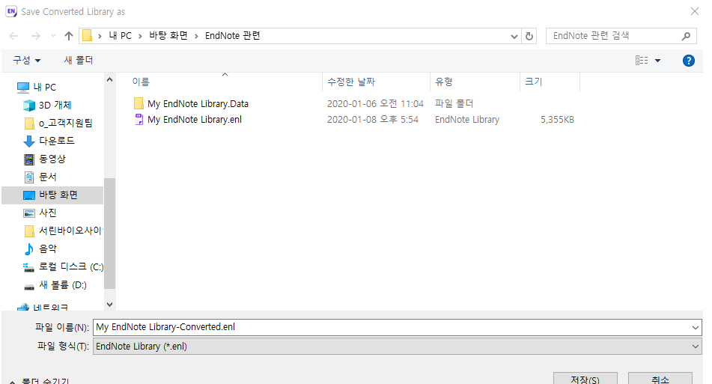The width and height of the screenshot is (712, 384).
Task: Click the Forward navigation arrow
Action: (x=35, y=36)
